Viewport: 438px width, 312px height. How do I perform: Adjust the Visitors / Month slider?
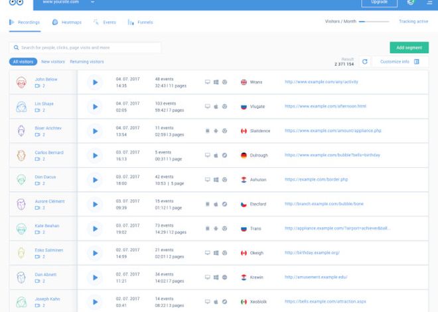(374, 21)
